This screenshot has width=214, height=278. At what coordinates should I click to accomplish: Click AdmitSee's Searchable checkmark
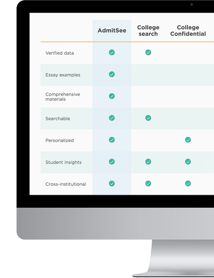(112, 118)
